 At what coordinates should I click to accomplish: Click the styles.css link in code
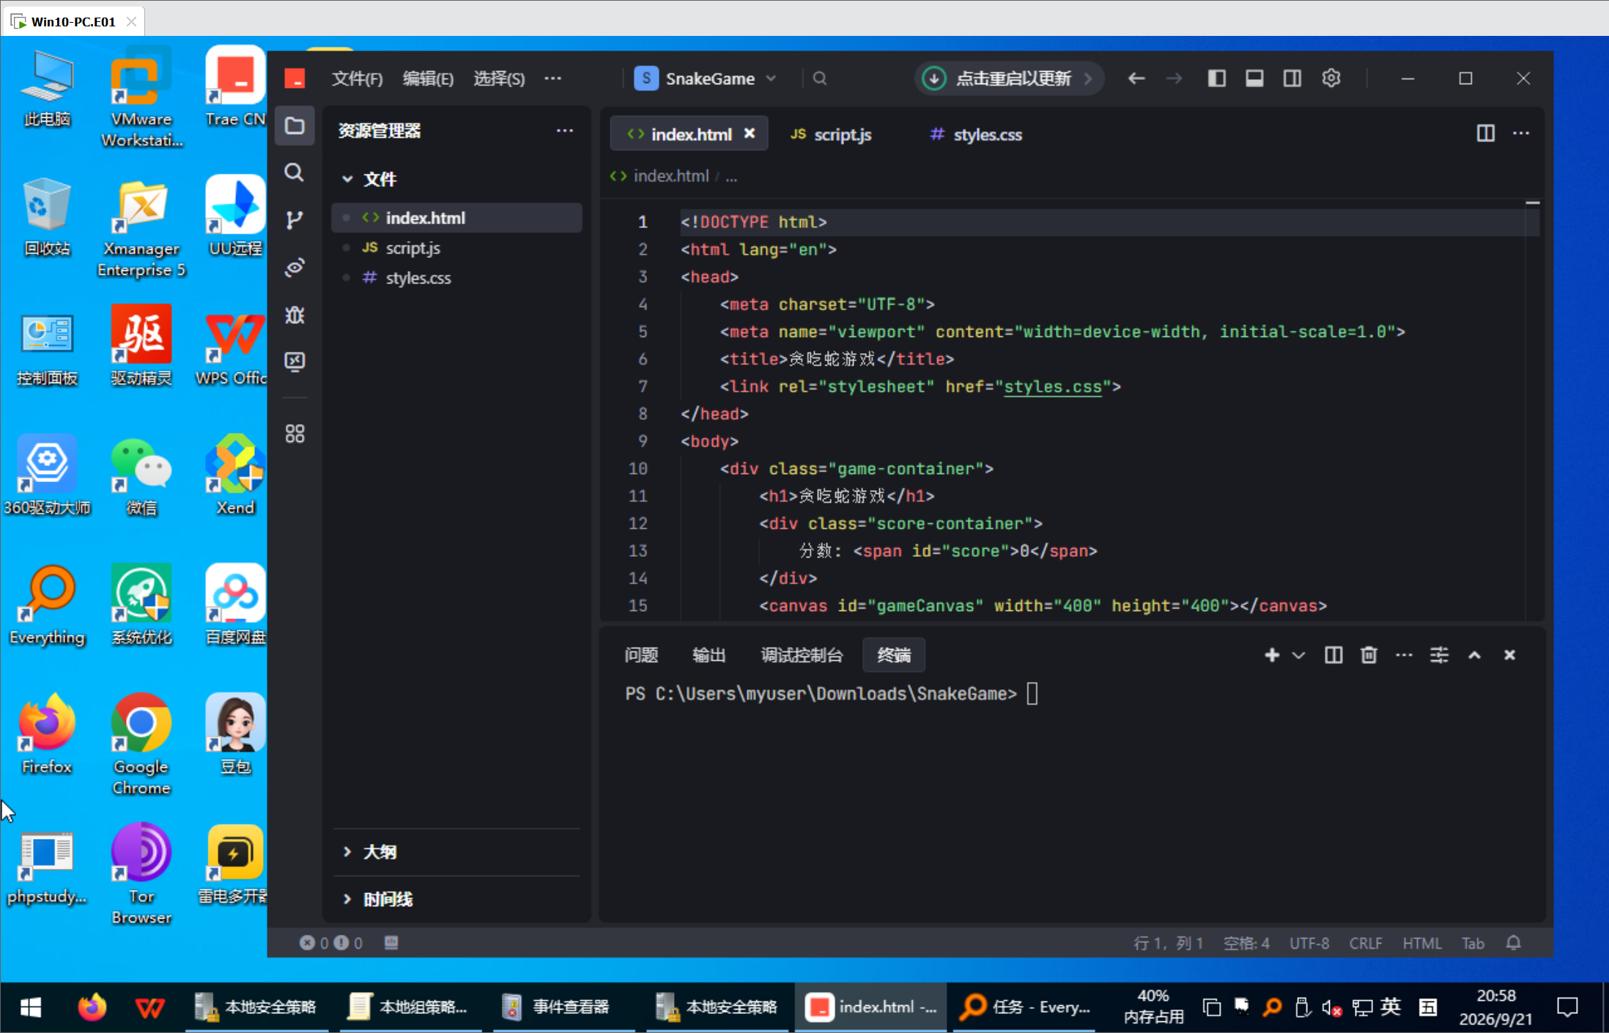click(x=1053, y=387)
